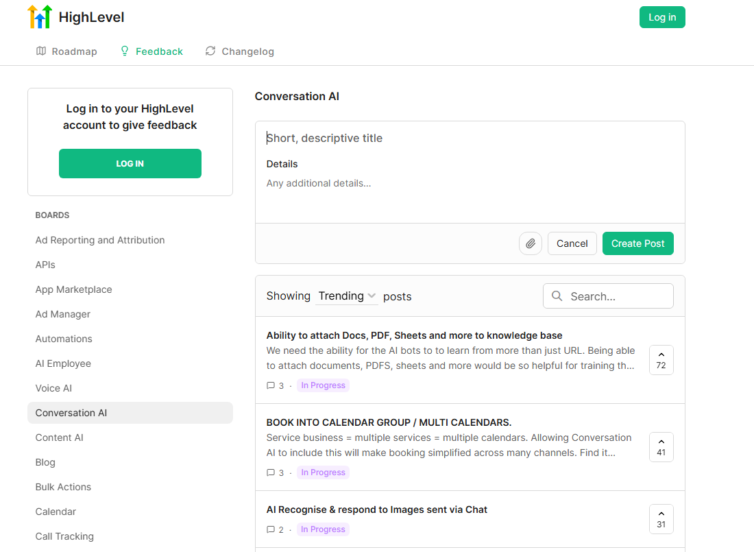
Task: Upvote the AI Recognise Images post
Action: click(661, 519)
